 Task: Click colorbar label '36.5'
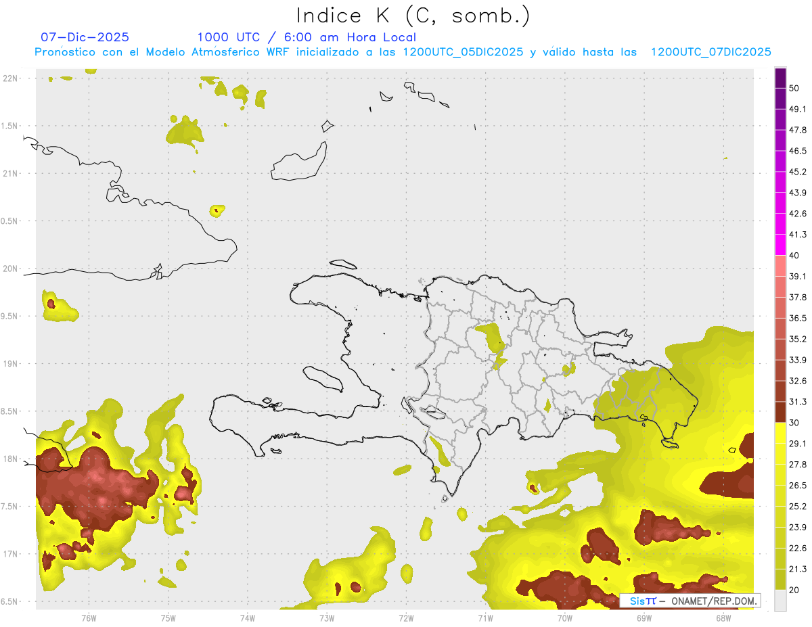point(798,318)
